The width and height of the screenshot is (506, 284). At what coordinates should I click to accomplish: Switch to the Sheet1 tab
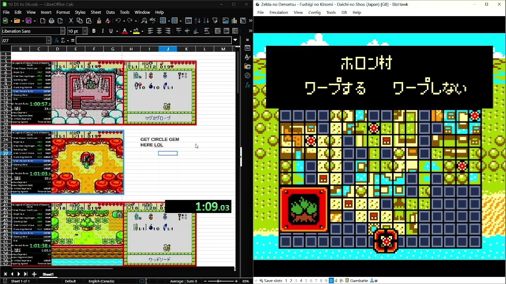coord(48,274)
